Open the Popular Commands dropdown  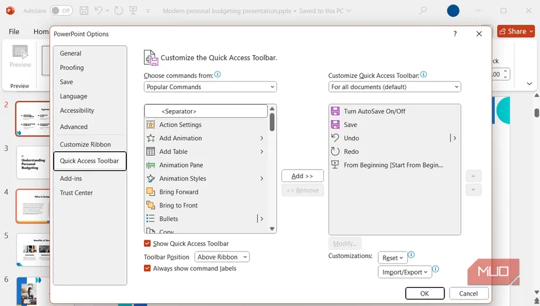210,87
